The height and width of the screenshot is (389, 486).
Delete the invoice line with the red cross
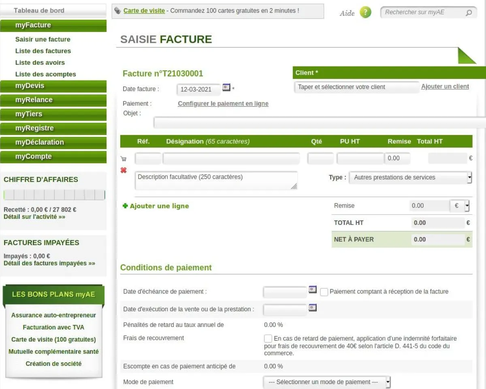(x=124, y=170)
